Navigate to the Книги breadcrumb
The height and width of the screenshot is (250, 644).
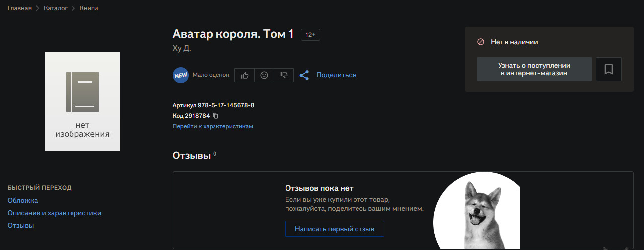[x=89, y=8]
